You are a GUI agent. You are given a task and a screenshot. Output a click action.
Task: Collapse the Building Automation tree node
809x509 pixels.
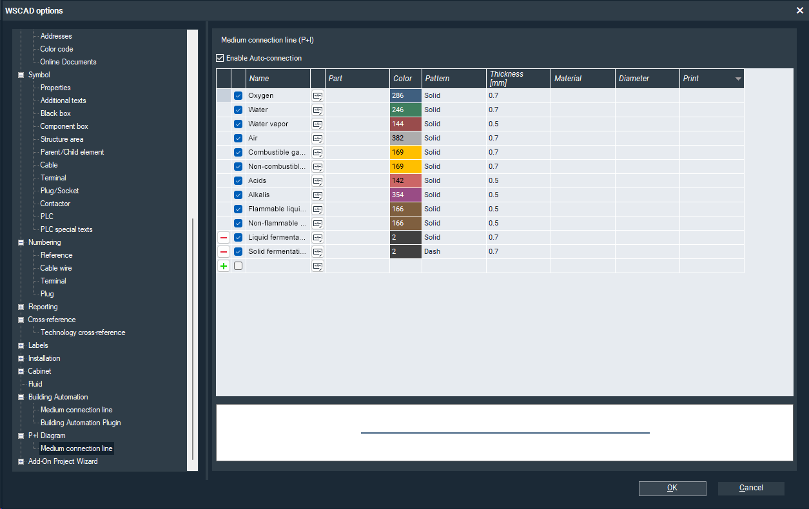pyautogui.click(x=21, y=397)
